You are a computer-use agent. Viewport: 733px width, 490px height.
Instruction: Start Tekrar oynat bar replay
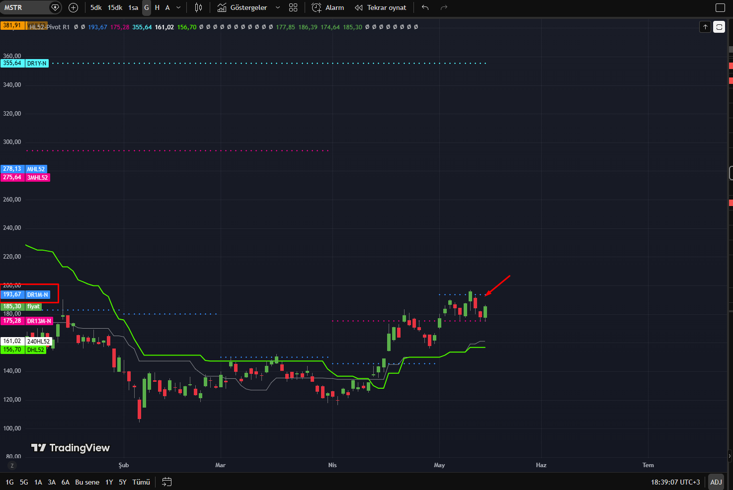pos(381,7)
